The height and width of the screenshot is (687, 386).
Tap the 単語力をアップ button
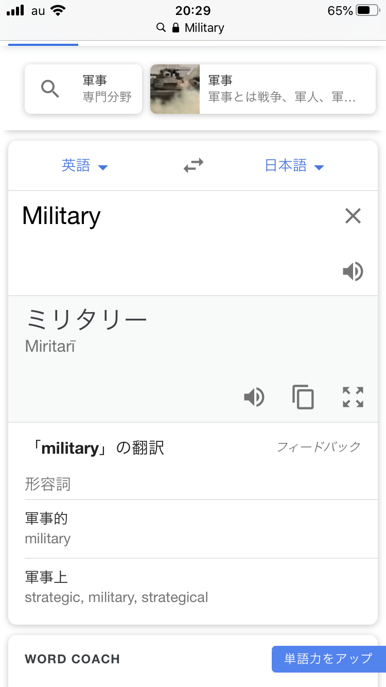pyautogui.click(x=328, y=659)
